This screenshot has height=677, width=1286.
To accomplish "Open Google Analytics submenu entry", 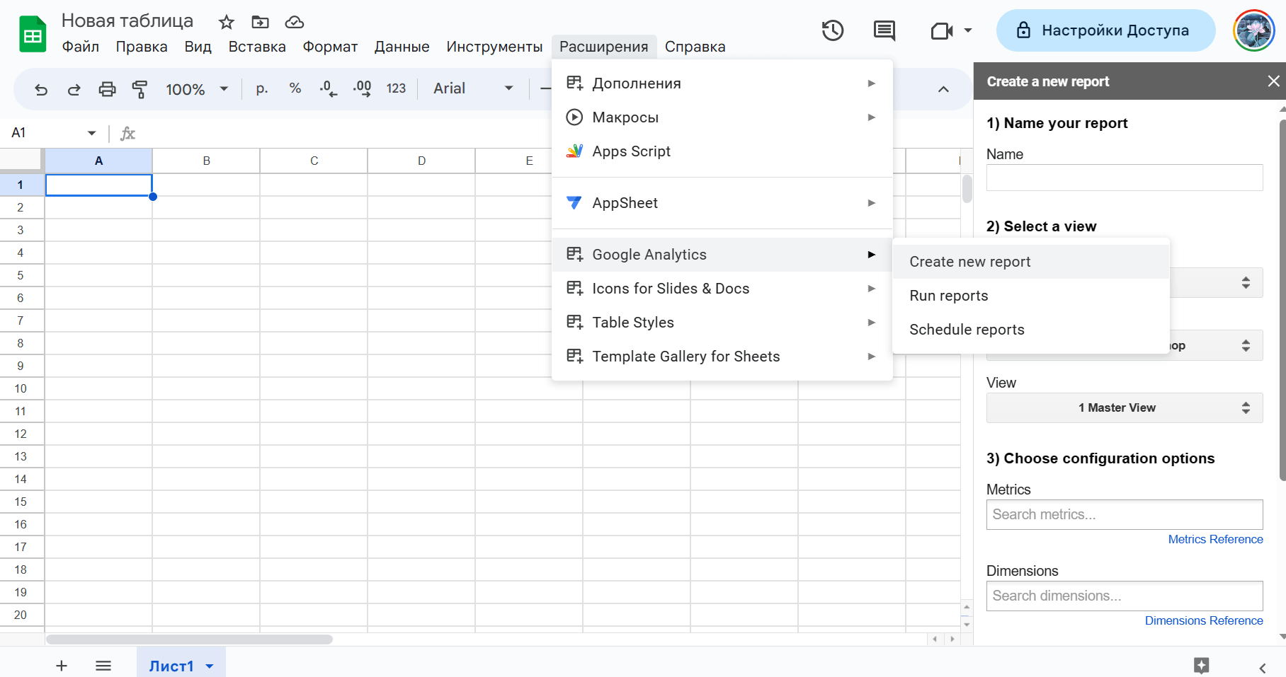I will (722, 255).
